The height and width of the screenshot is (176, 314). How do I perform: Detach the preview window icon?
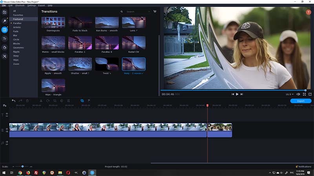[310, 94]
